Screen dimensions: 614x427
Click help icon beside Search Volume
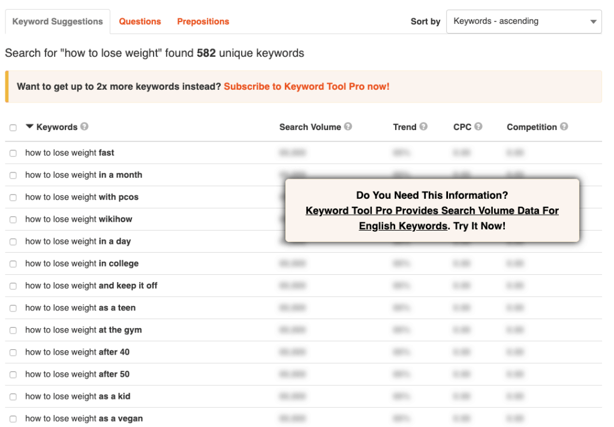click(348, 127)
